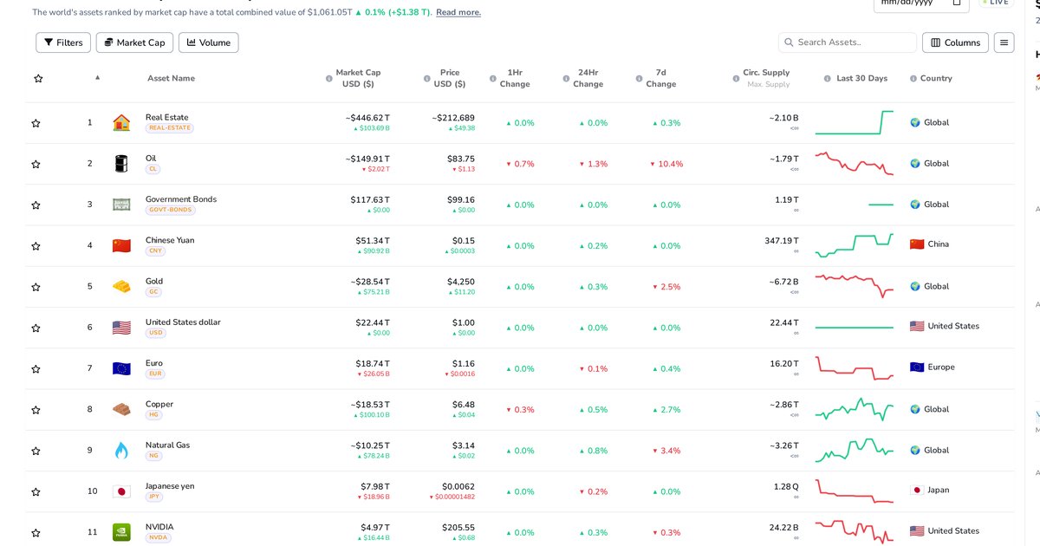Click info icon beside 24Hr Change header
The width and height of the screenshot is (1040, 546).
566,79
